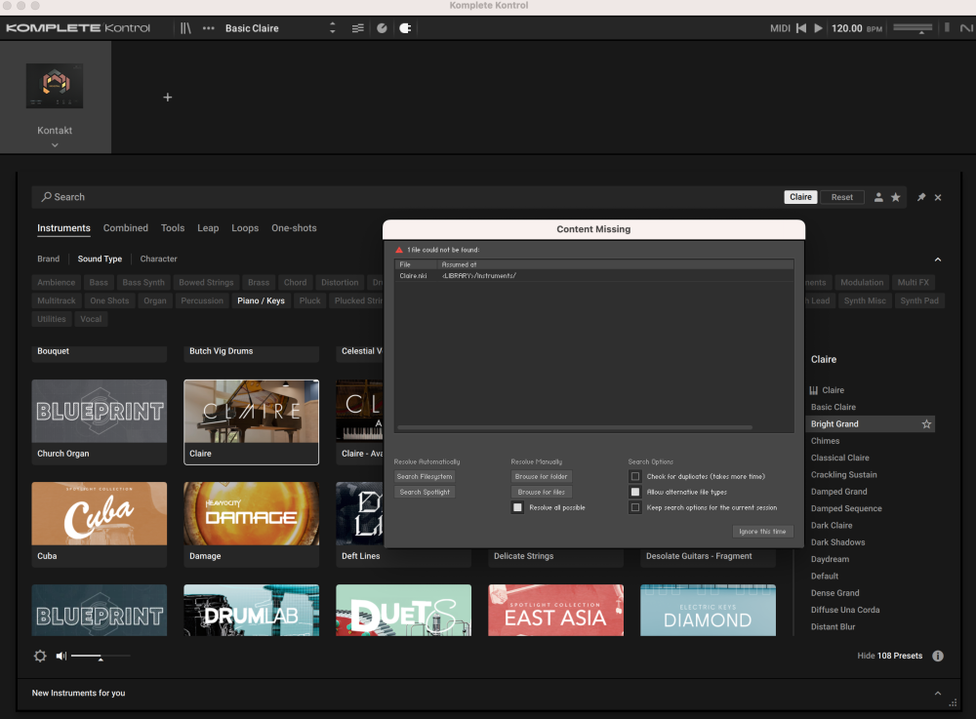Switch to the Tools tab
The image size is (976, 719).
[173, 228]
